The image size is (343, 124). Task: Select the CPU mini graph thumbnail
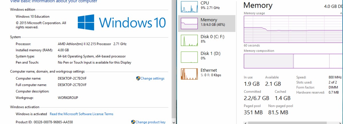tap(189, 7)
